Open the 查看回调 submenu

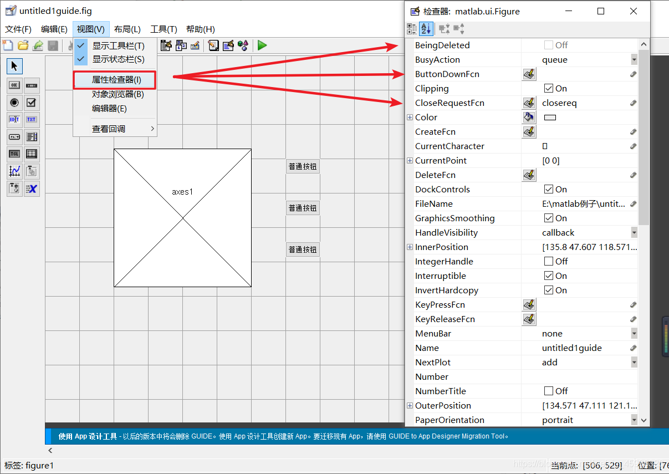115,129
